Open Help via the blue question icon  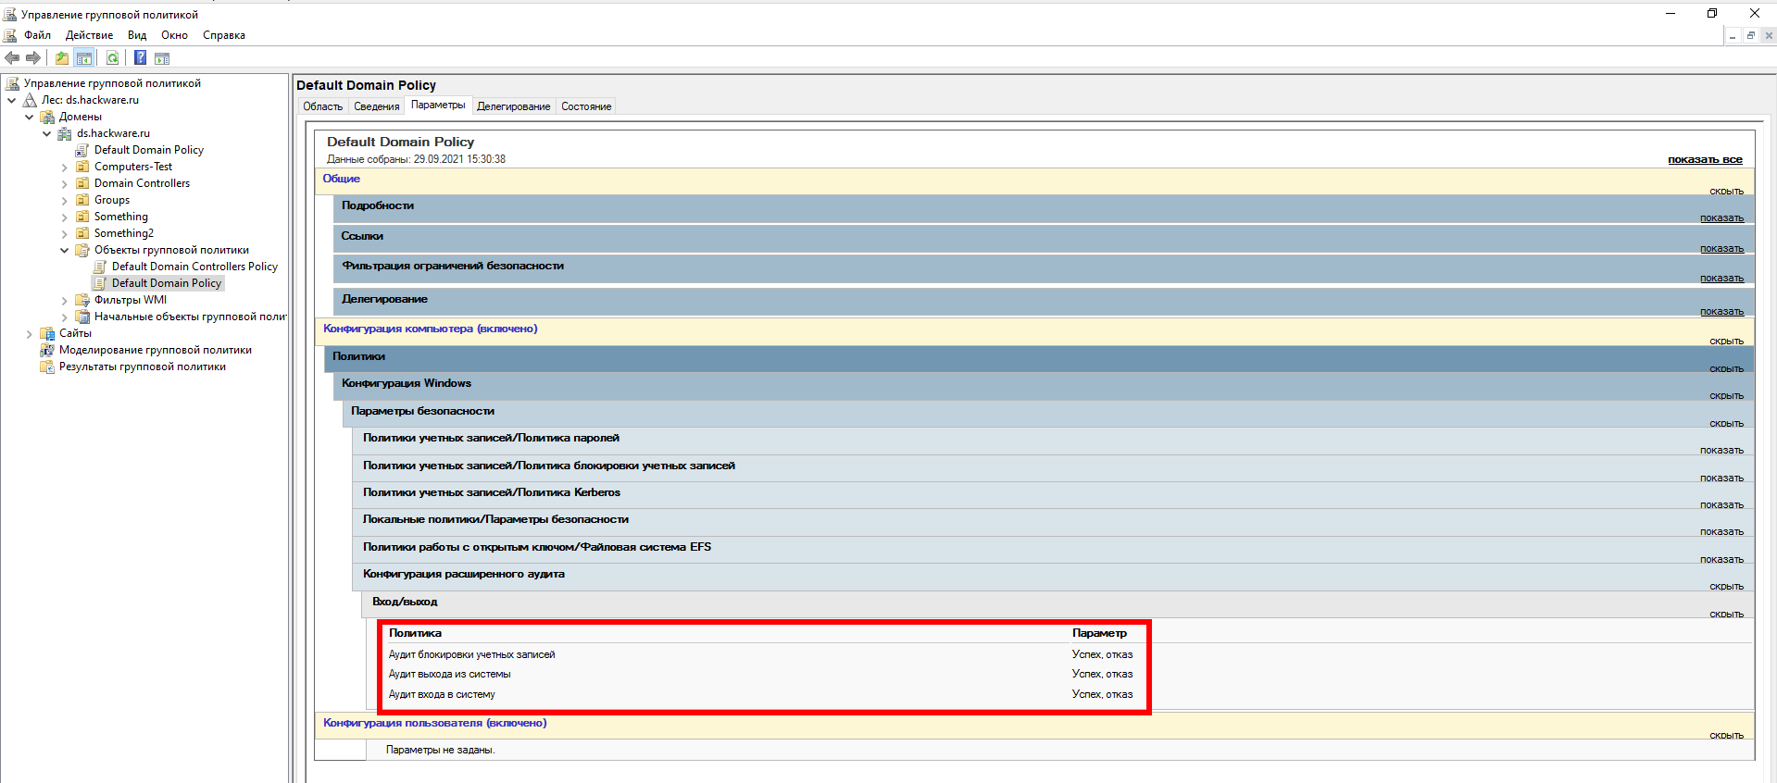140,58
